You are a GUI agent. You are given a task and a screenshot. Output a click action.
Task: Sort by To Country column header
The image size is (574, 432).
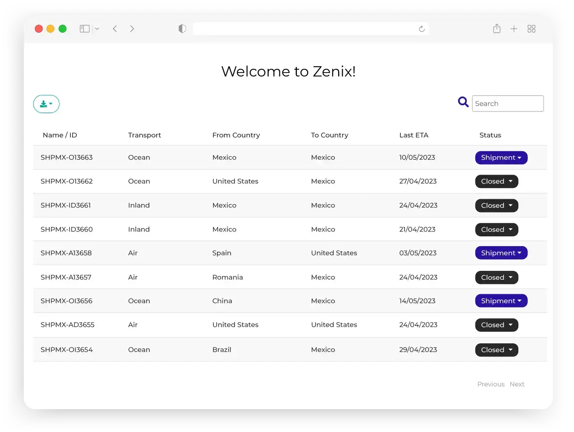tap(330, 135)
